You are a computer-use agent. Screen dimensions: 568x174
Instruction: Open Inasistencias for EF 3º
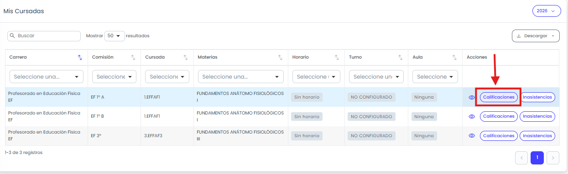pyautogui.click(x=537, y=136)
